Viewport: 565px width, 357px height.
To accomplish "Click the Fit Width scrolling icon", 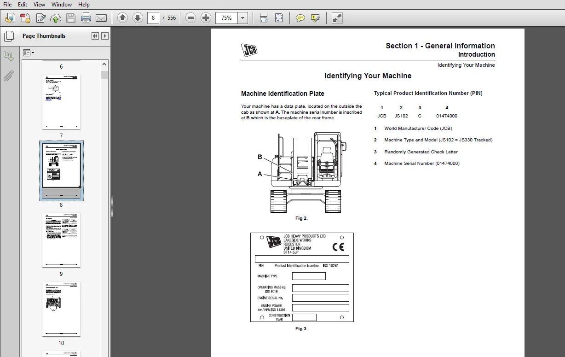I will (264, 18).
